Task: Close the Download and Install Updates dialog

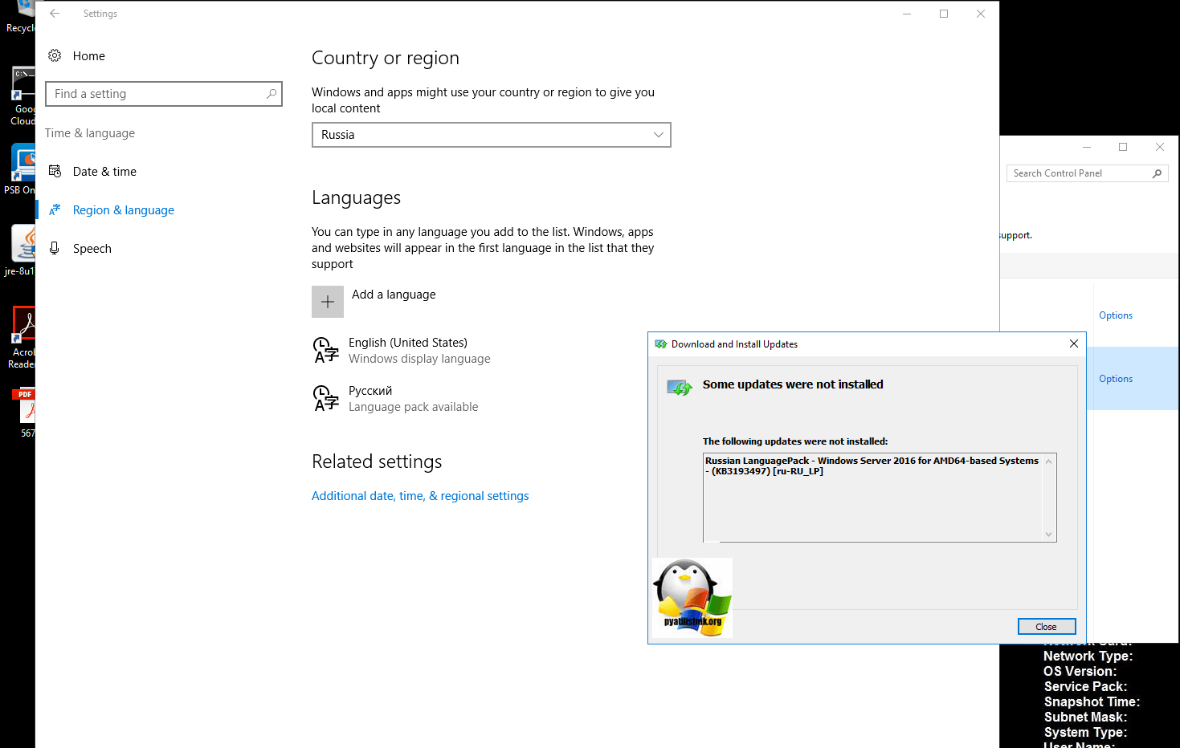Action: tap(1046, 627)
